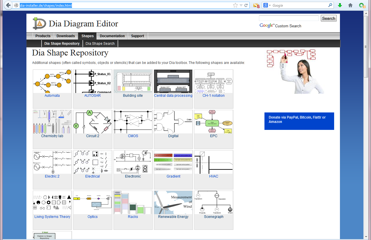
Task: Follow the Gradient link
Action: [x=173, y=176]
